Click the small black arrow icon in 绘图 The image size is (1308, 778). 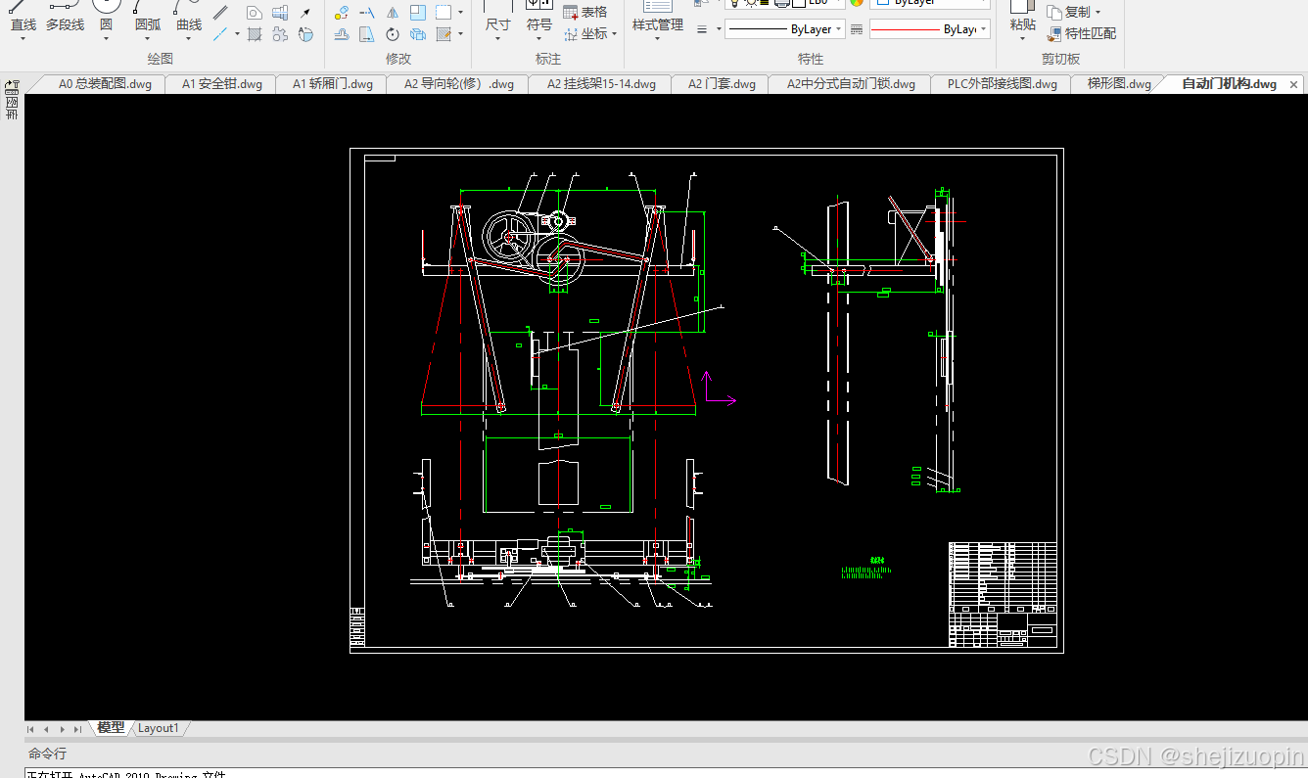[305, 13]
